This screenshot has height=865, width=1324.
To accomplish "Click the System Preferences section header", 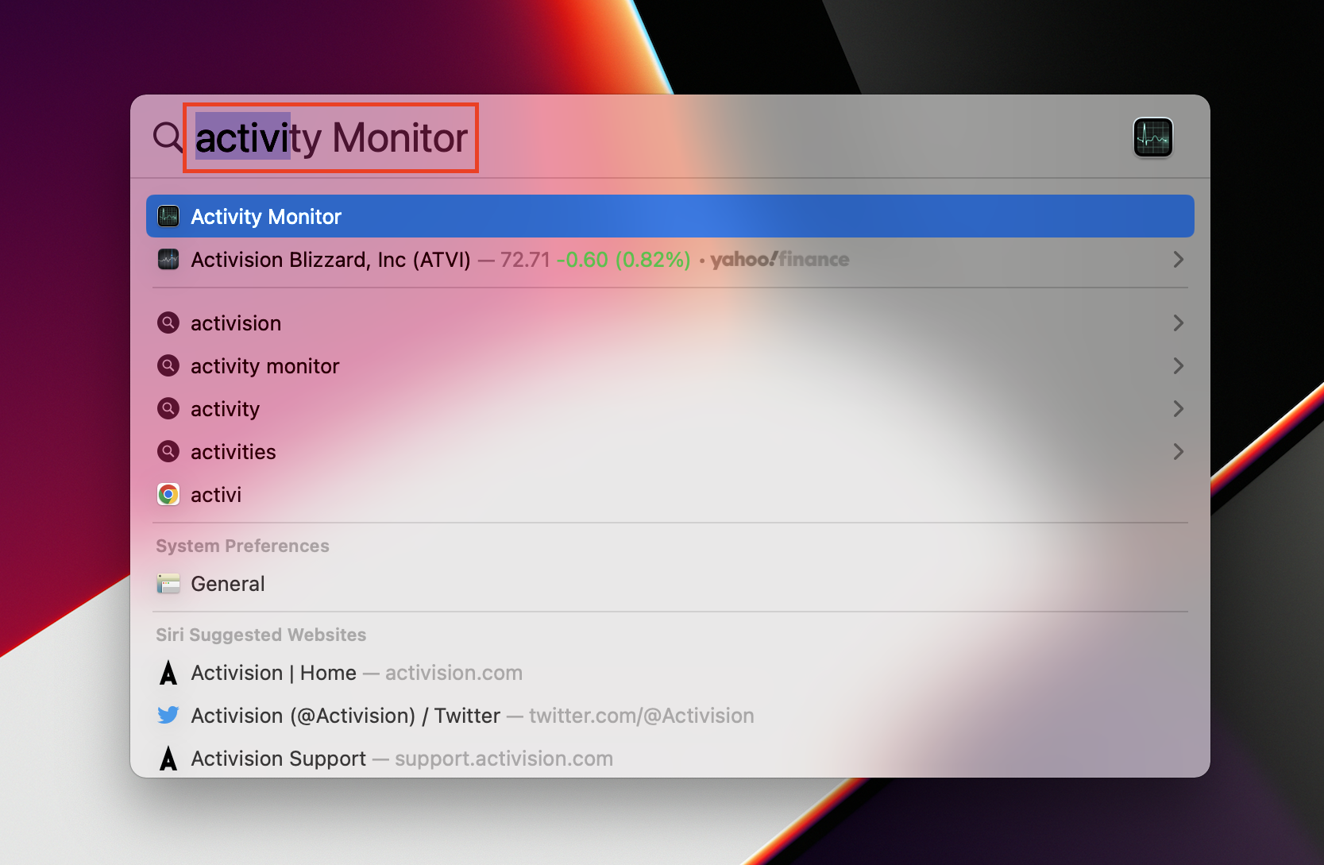I will [x=242, y=546].
